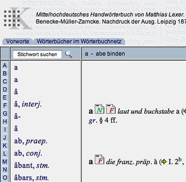Open red F icon of 'die franz. präp.' entry
The height and width of the screenshot is (182, 186).
pos(99,159)
